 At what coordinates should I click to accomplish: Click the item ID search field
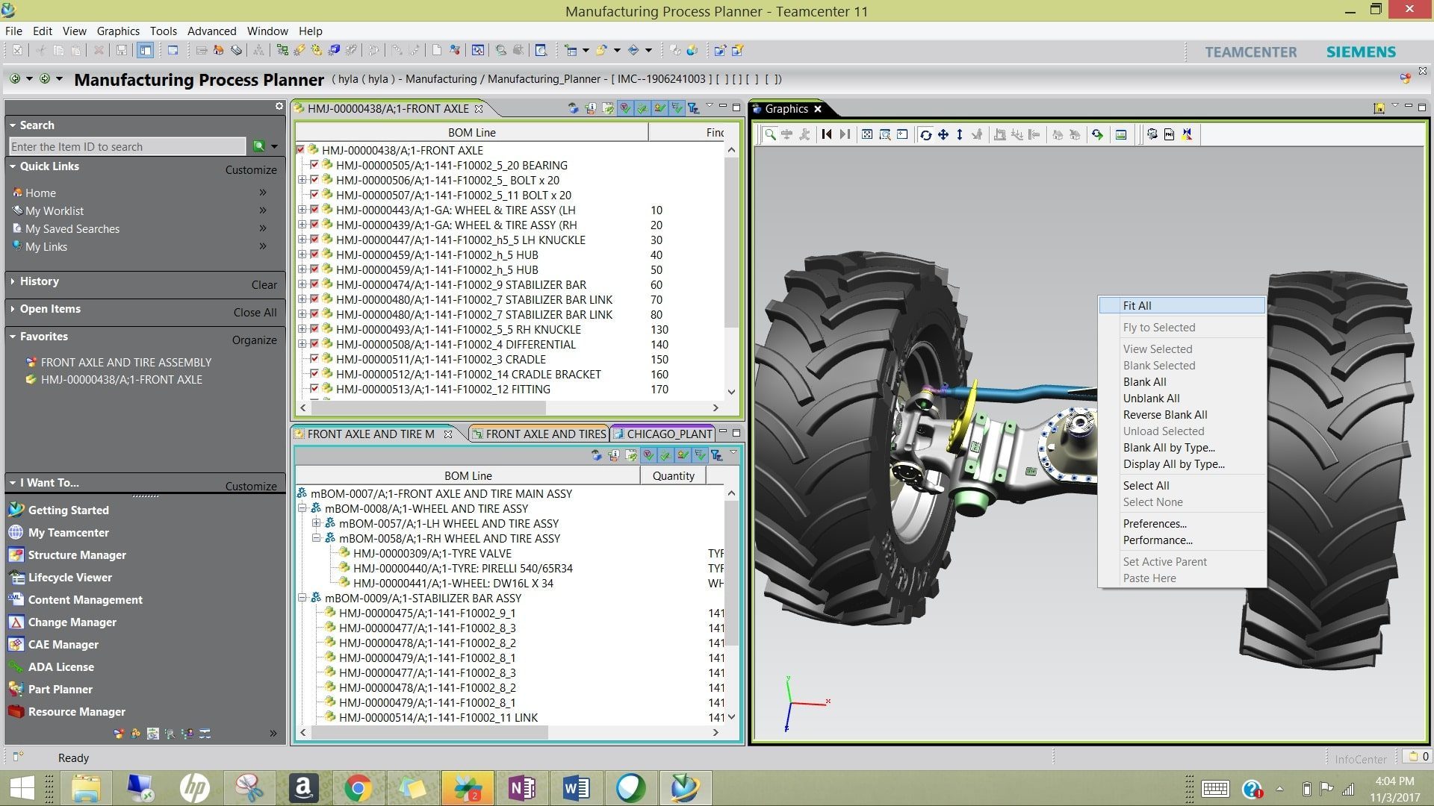(x=127, y=146)
